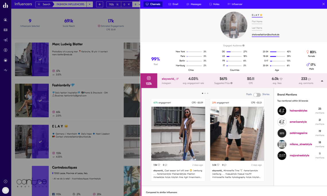Click the hairsandstyles brand mention link
The height and width of the screenshot is (196, 327).
tap(298, 111)
